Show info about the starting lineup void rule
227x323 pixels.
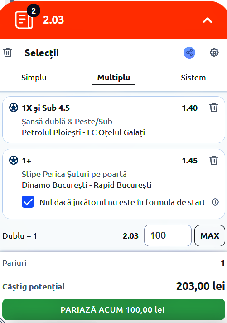point(215,202)
